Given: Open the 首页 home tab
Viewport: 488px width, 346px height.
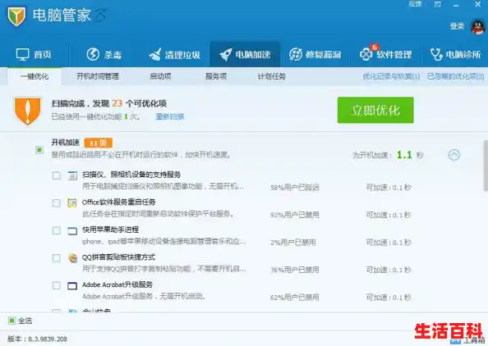Looking at the screenshot, I should pyautogui.click(x=34, y=55).
